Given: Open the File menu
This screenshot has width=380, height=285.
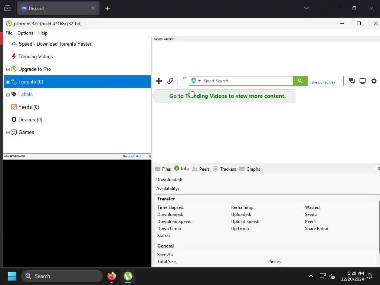Looking at the screenshot, I should click(9, 33).
